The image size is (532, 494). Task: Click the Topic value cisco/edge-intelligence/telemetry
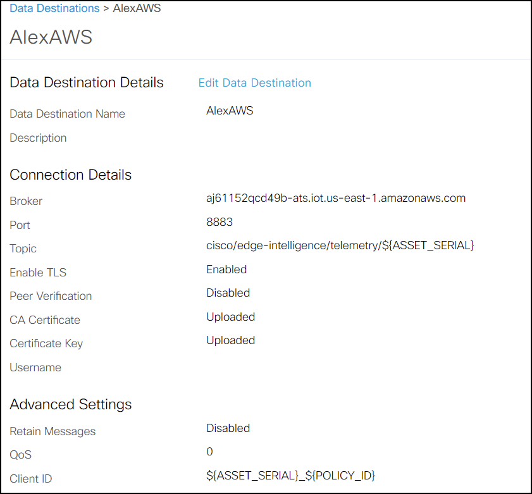click(x=340, y=245)
